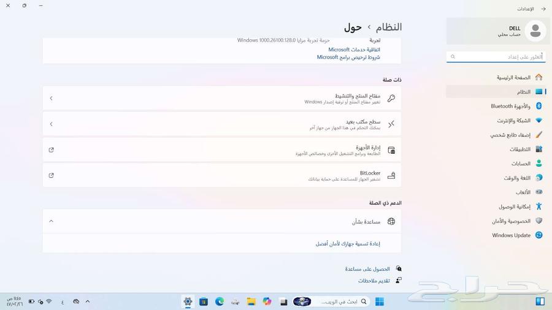
Task: Launch Copilot from the taskbar
Action: [x=267, y=301]
